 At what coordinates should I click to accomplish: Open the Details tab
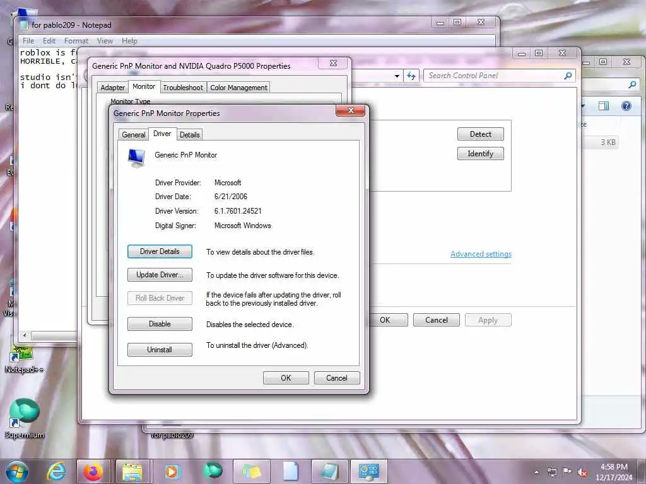point(189,135)
